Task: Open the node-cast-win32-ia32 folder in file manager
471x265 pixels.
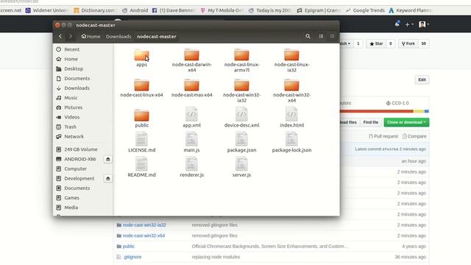Action: (x=241, y=91)
